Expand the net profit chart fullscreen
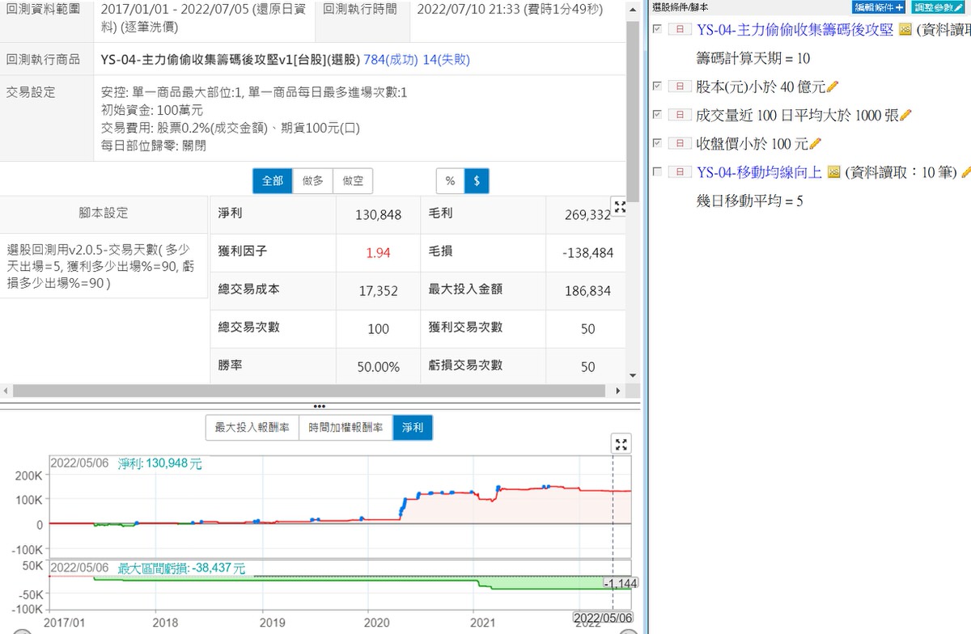Image resolution: width=971 pixels, height=634 pixels. tap(621, 444)
